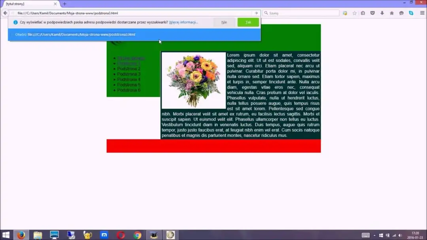The height and width of the screenshot is (240, 427).
Task: Click the back navigation arrow
Action: pyautogui.click(x=6, y=13)
